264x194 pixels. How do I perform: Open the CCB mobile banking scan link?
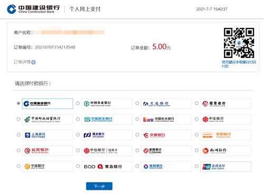(239, 64)
